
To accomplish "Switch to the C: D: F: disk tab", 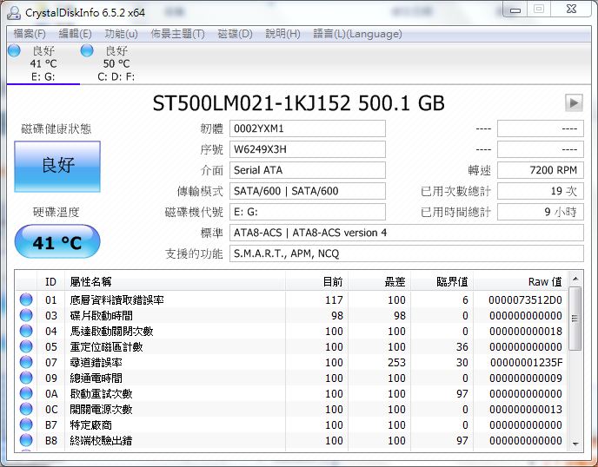I will point(116,63).
